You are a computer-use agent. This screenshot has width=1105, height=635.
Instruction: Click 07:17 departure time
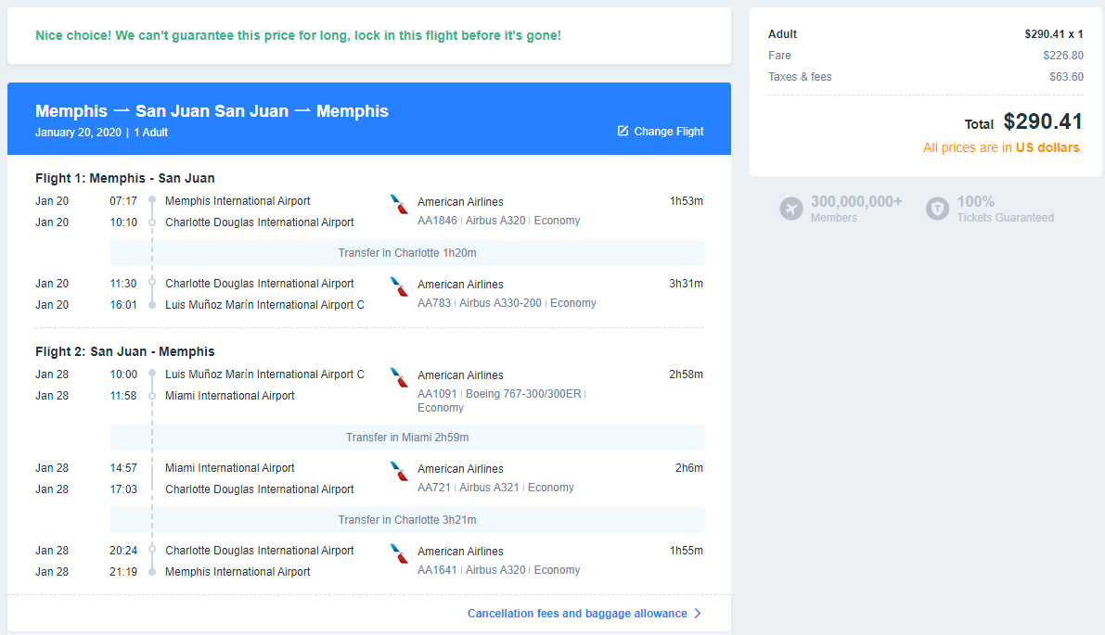[123, 200]
